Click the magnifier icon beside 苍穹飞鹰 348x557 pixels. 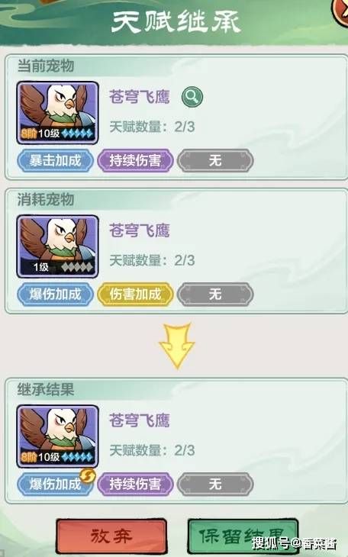[x=192, y=97]
